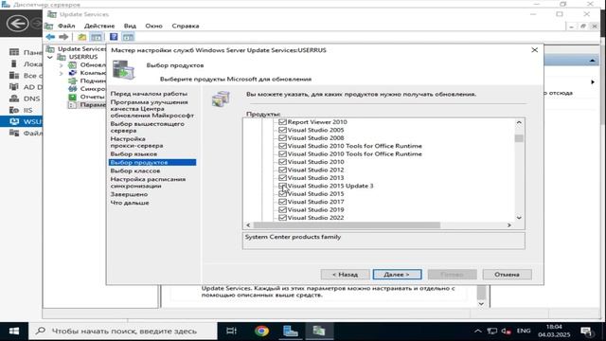Open the Вид menu
This screenshot has width=606, height=341.
[130, 26]
